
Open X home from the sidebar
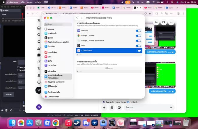tap(39, 28)
